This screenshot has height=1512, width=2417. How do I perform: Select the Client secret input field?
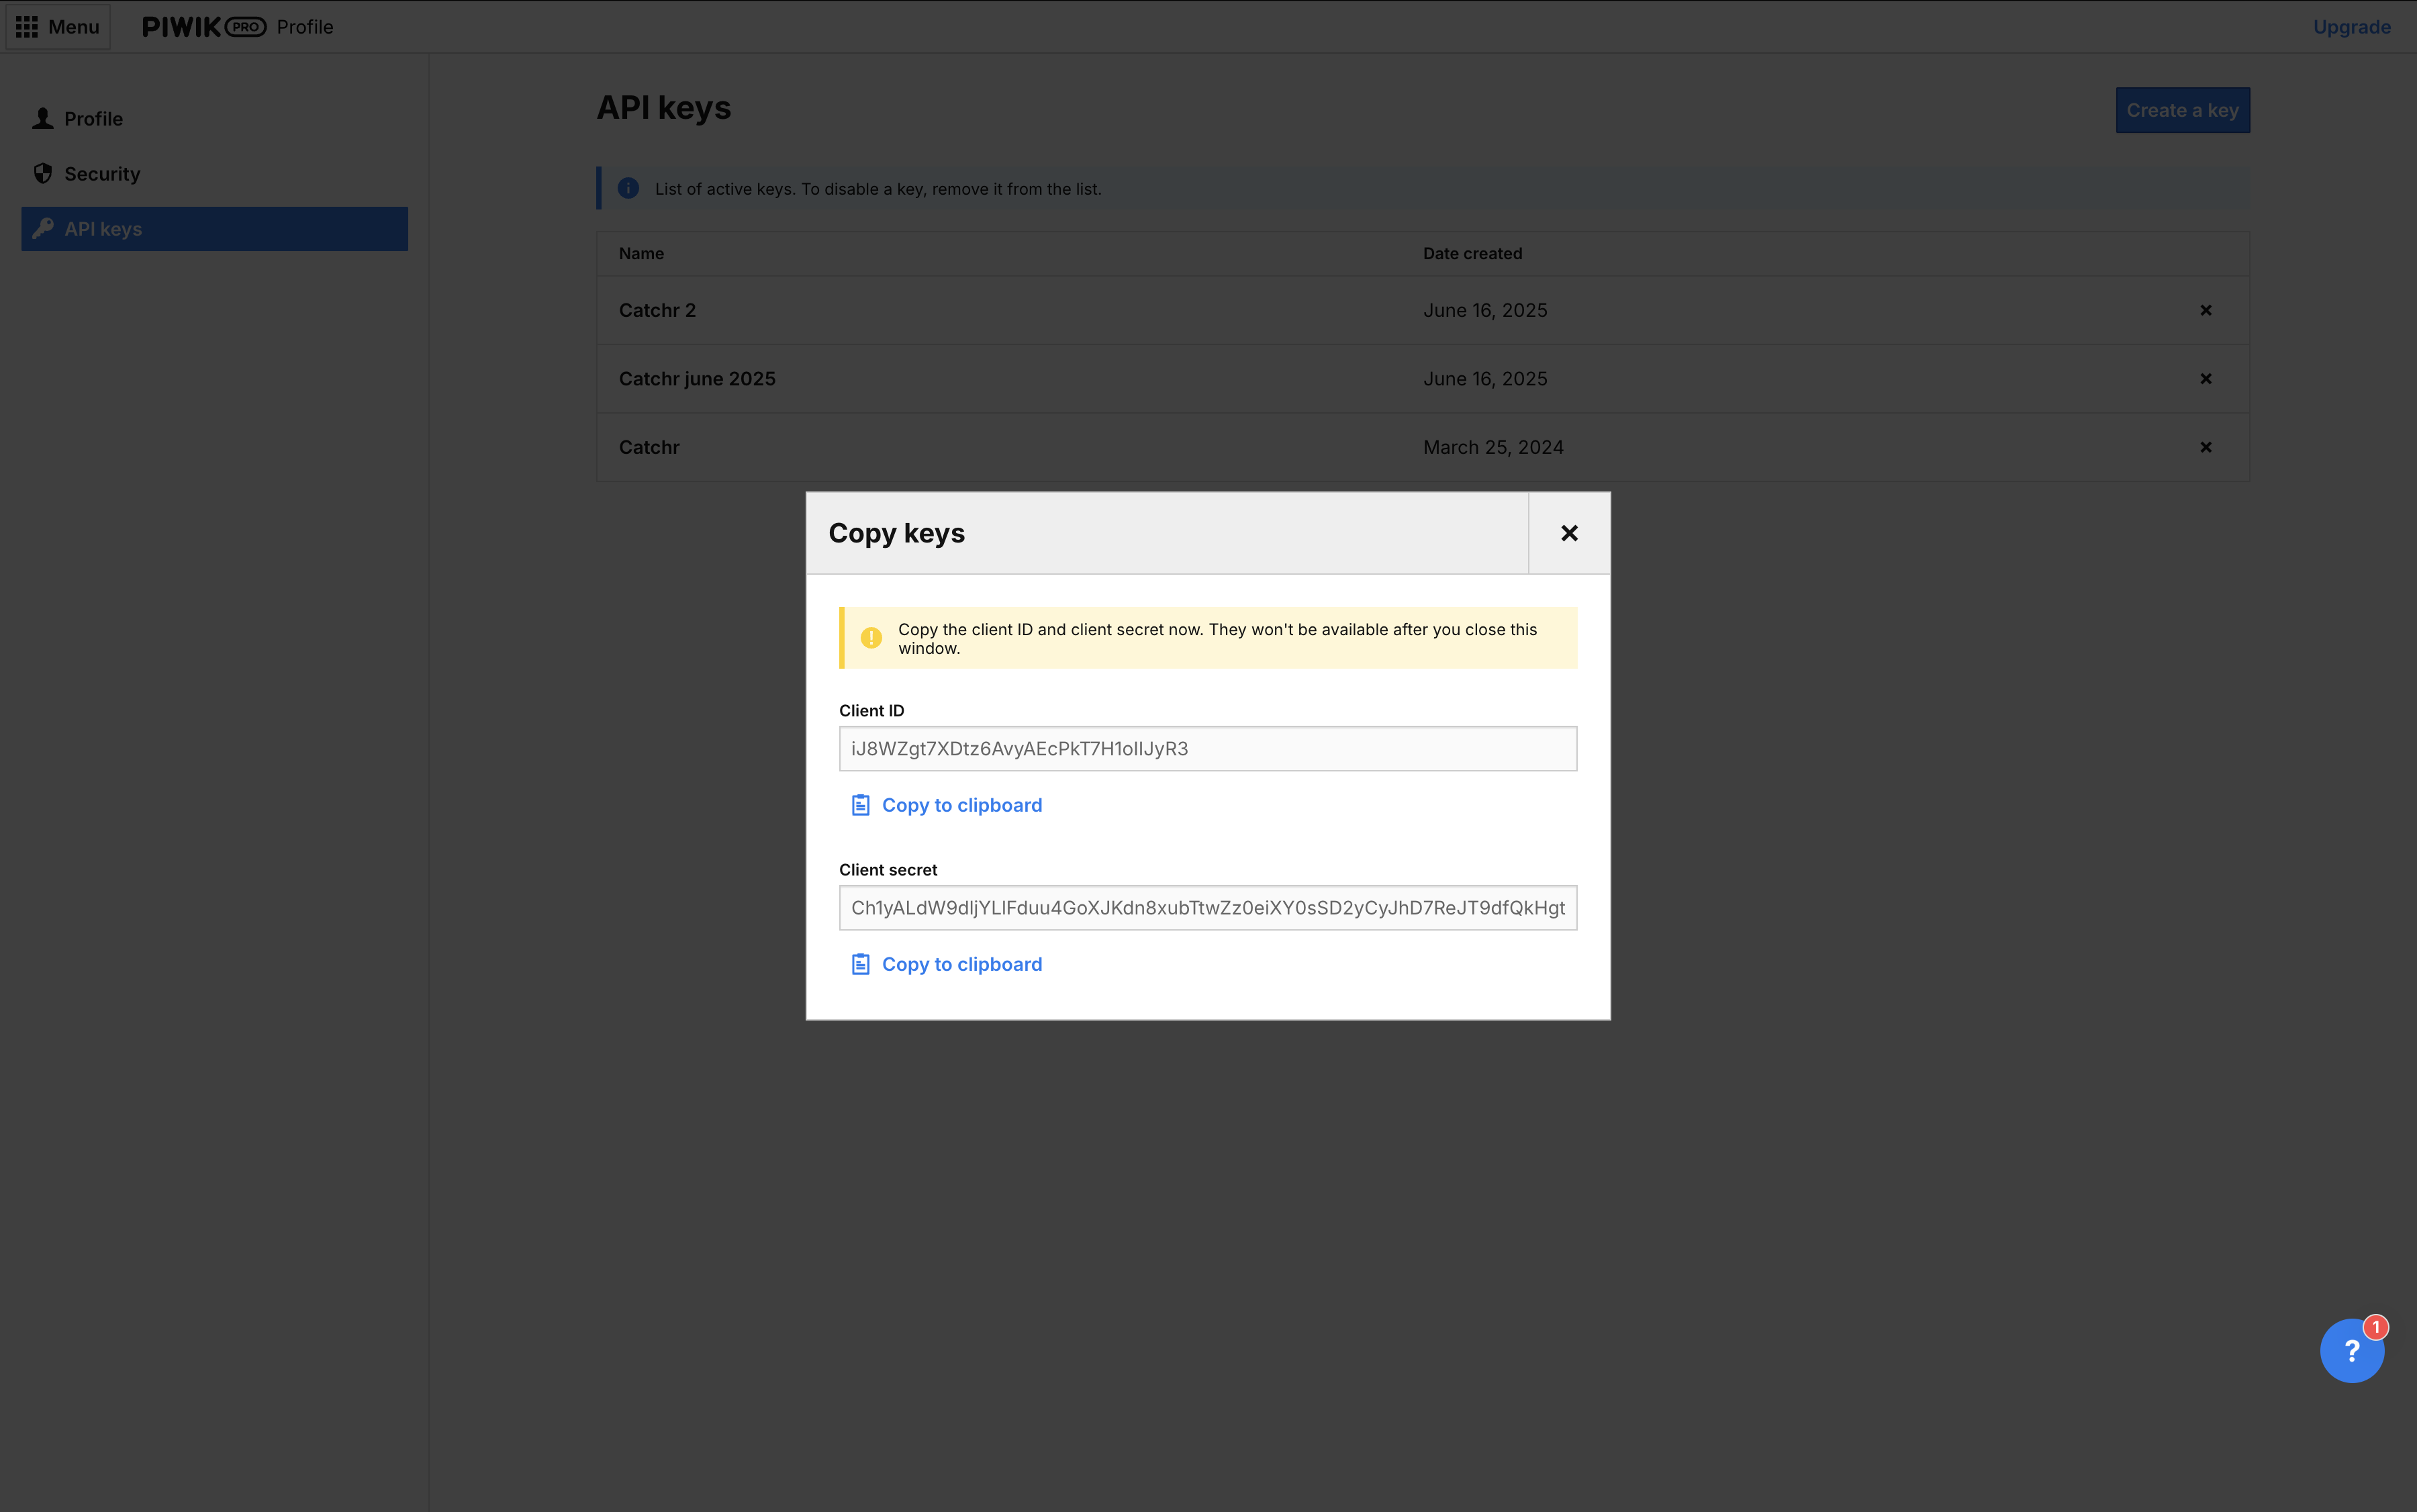click(x=1208, y=908)
